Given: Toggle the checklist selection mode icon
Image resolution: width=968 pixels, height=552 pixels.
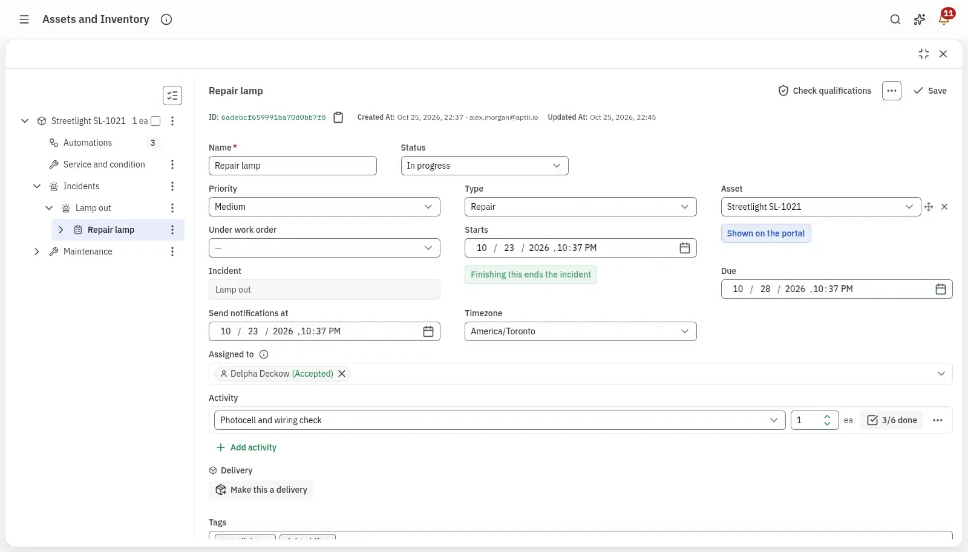Looking at the screenshot, I should [172, 96].
